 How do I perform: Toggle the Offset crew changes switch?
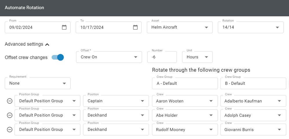58,57
